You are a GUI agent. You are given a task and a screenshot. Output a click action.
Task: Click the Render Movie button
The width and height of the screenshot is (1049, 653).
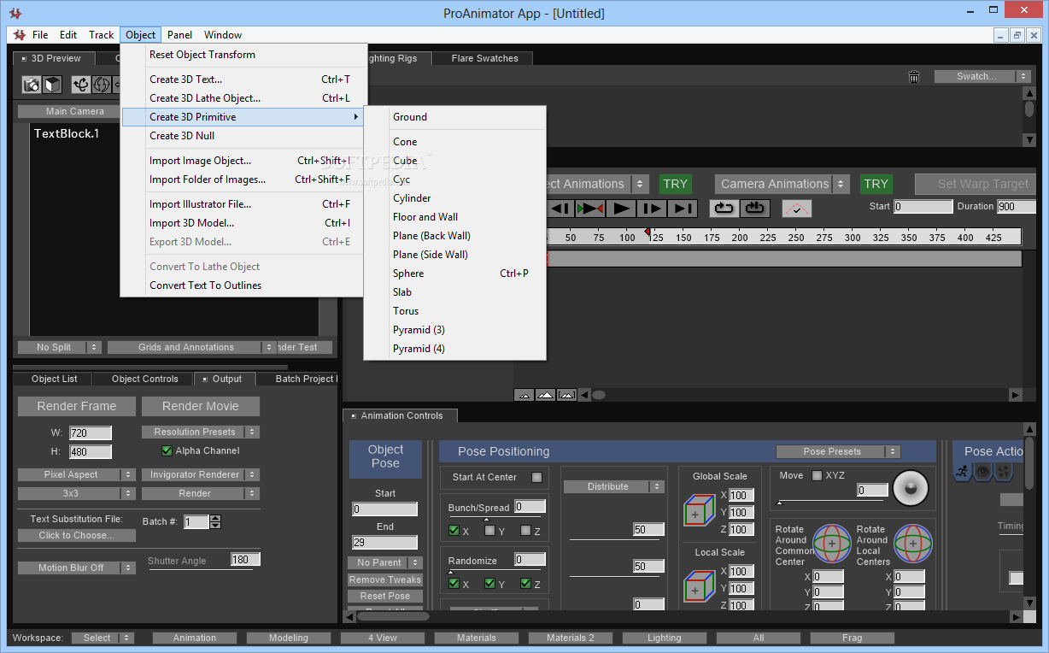(200, 406)
